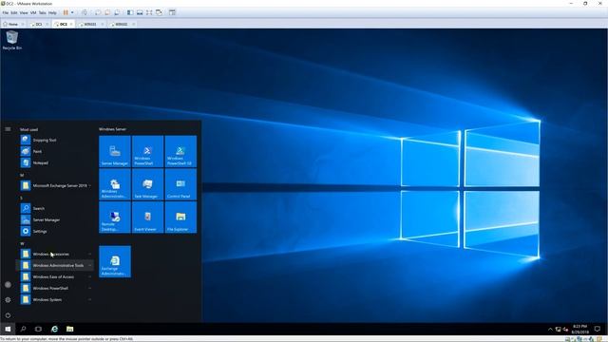Open the Task Manager tile
The image size is (608, 342).
click(x=148, y=184)
